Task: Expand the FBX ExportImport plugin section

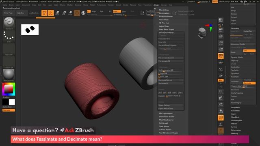Action: pos(166,114)
